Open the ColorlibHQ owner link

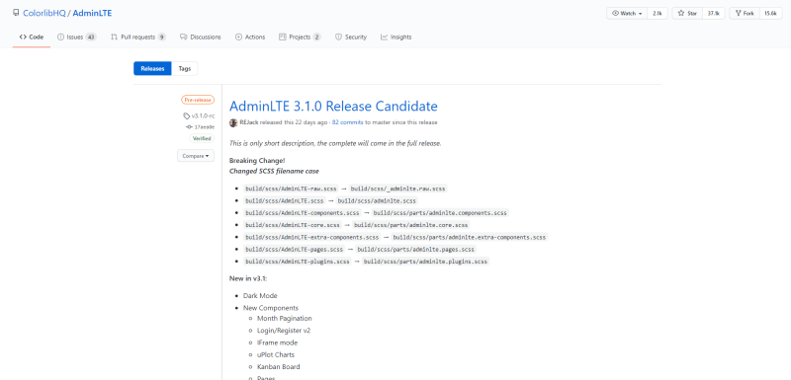click(44, 13)
